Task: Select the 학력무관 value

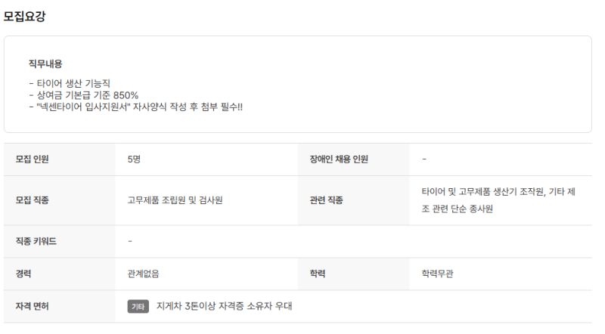Action: coord(438,274)
